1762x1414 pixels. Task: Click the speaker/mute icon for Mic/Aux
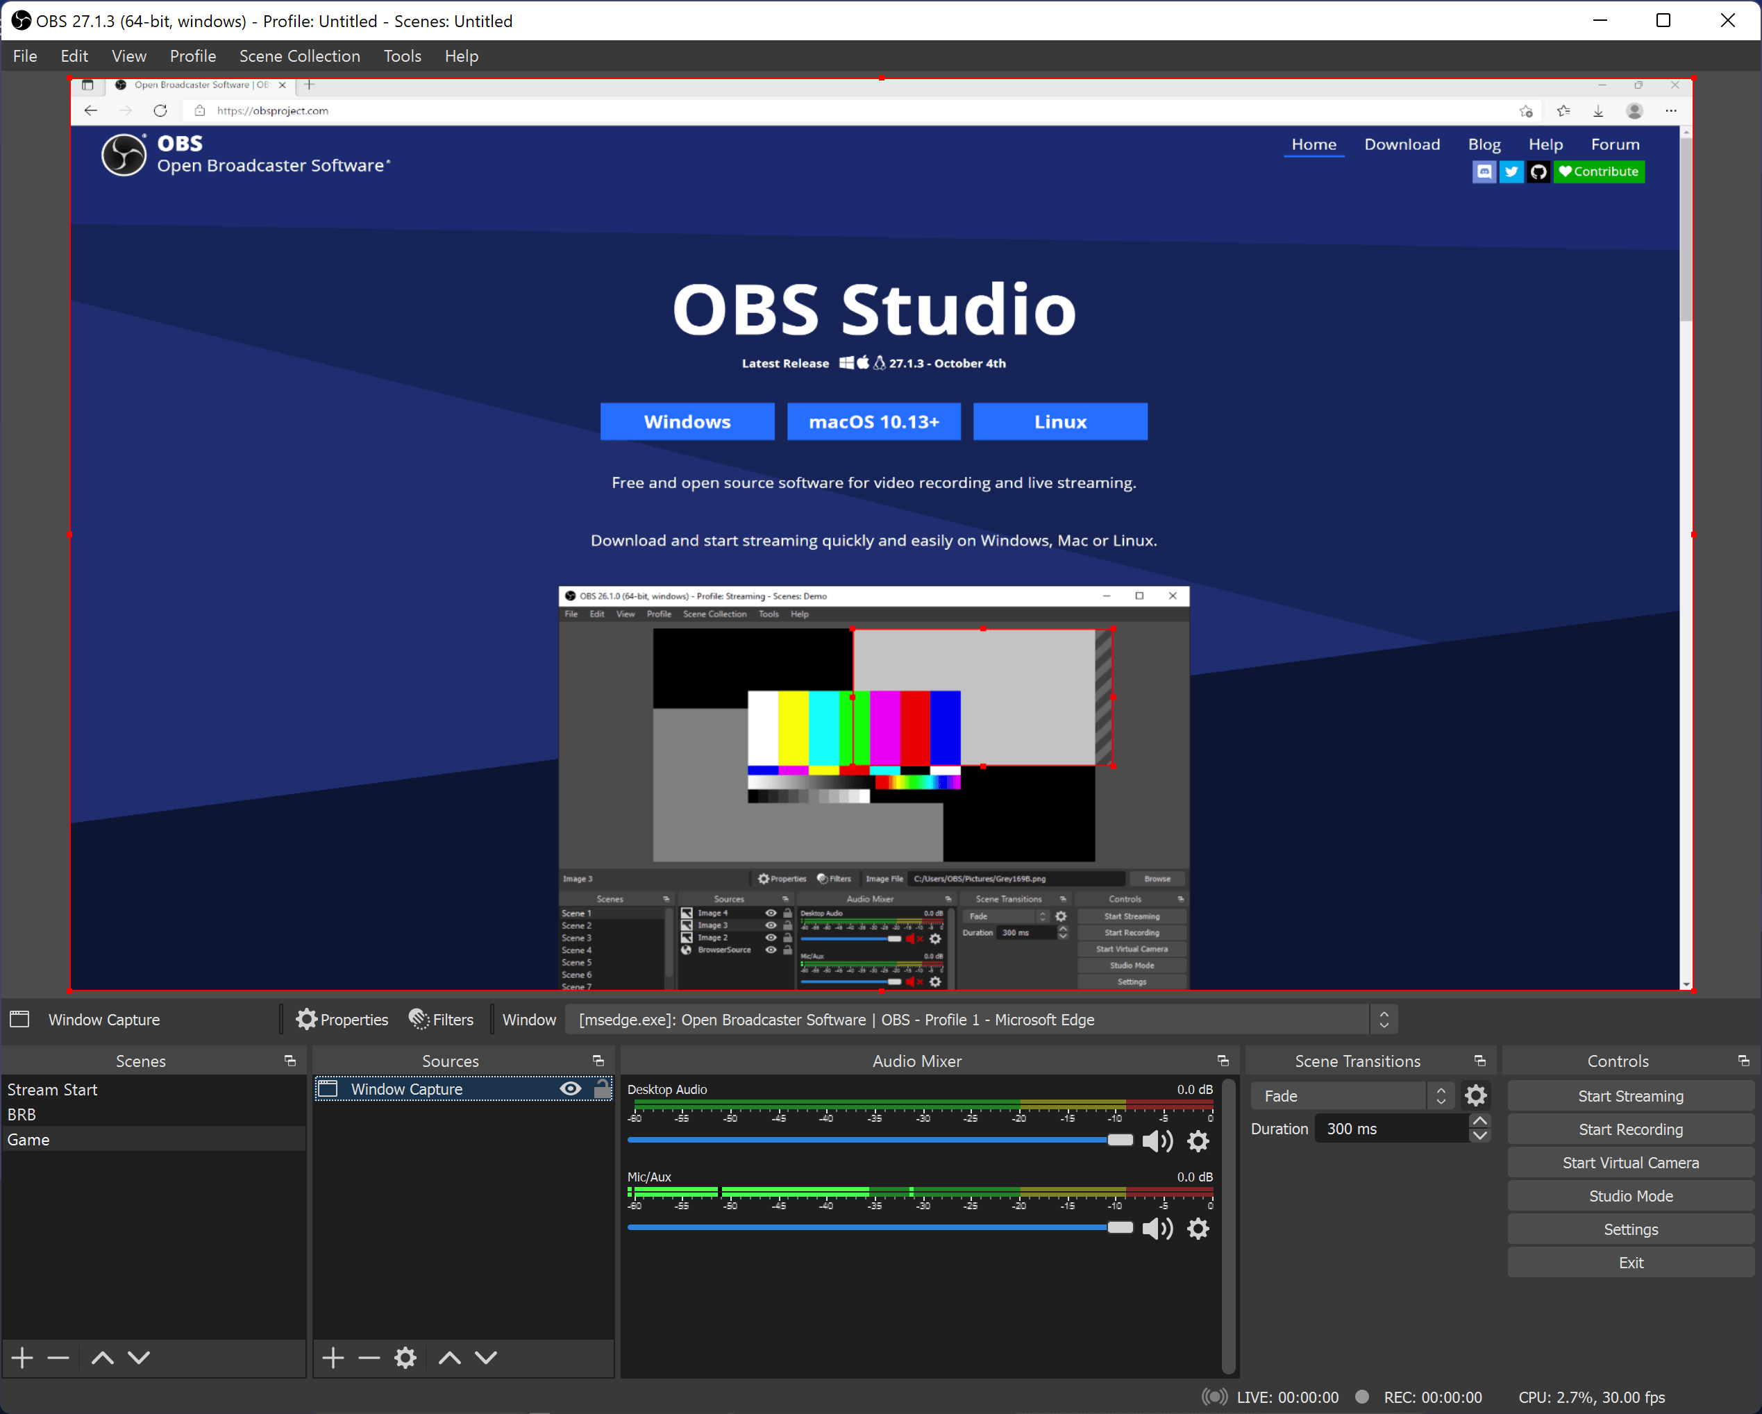click(x=1156, y=1228)
